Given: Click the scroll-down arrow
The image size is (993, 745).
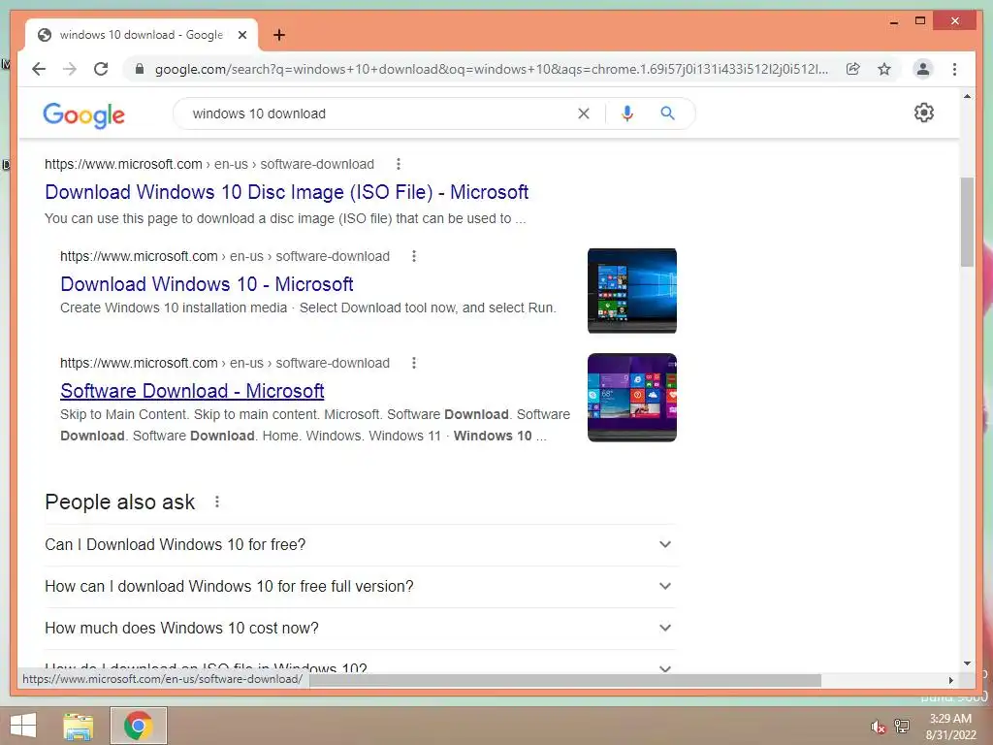Looking at the screenshot, I should coord(967,664).
